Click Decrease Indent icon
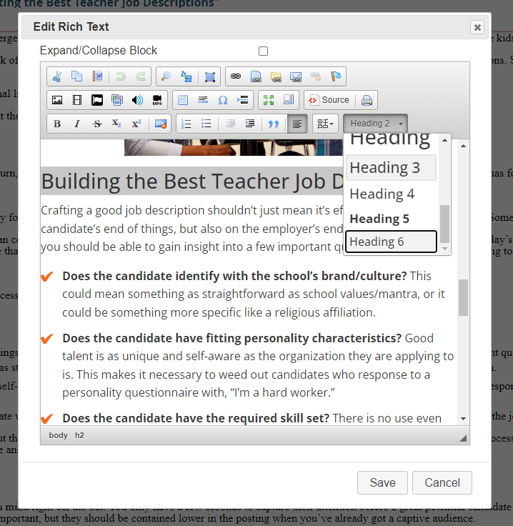513x526 pixels. click(230, 124)
